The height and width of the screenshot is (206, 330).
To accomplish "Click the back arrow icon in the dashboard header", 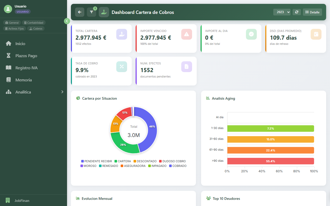I will (x=79, y=12).
